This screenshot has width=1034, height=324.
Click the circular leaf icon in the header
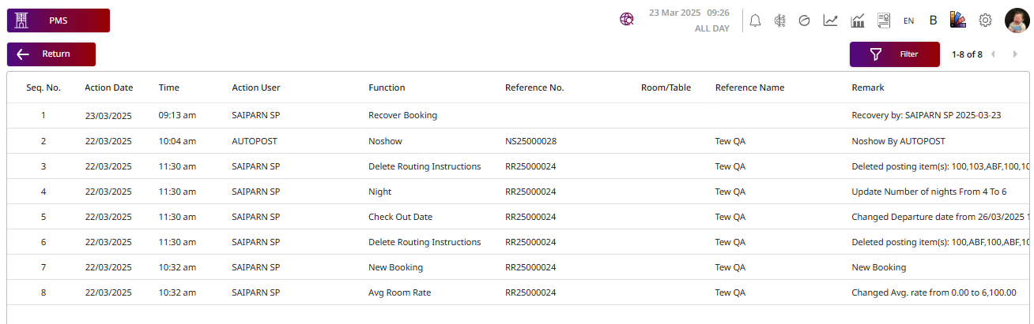(x=805, y=20)
